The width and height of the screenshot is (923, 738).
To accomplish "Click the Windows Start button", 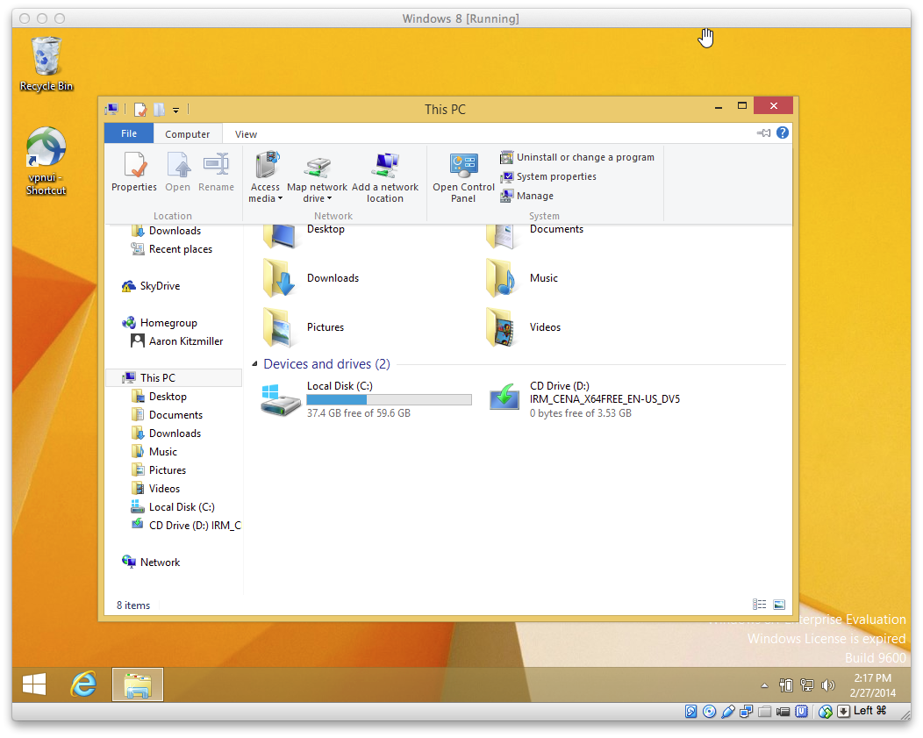I will tap(35, 684).
